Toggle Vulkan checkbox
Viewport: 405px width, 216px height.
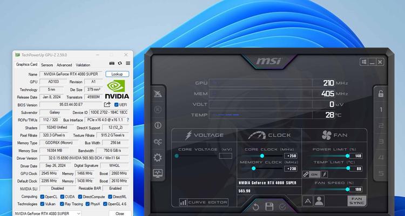click(x=42, y=204)
